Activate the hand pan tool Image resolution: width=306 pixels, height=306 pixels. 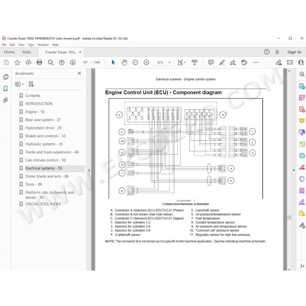pyautogui.click(x=124, y=63)
